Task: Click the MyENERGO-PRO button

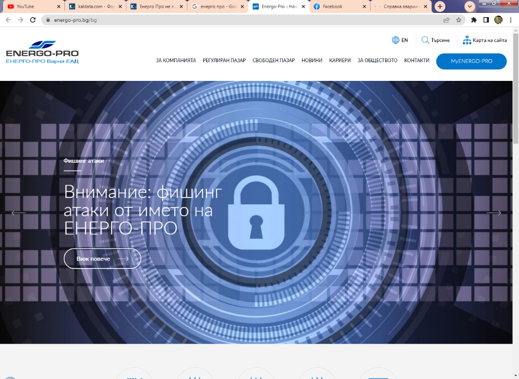Action: [x=471, y=61]
